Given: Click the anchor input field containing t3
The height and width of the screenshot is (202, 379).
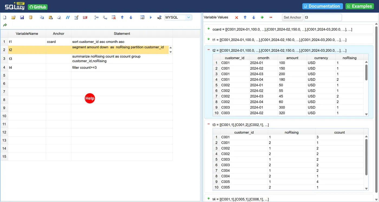Looking at the screenshot, I should tap(323, 17).
